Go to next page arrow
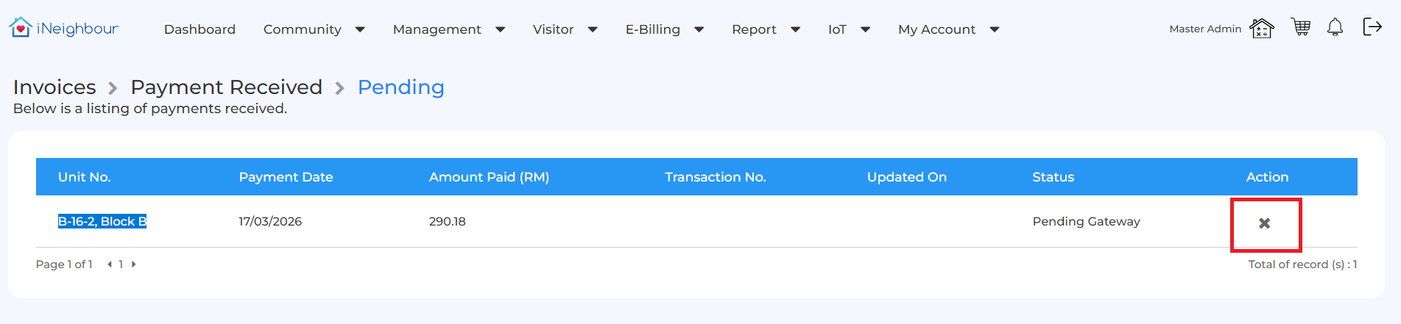The width and height of the screenshot is (1401, 324). [133, 264]
